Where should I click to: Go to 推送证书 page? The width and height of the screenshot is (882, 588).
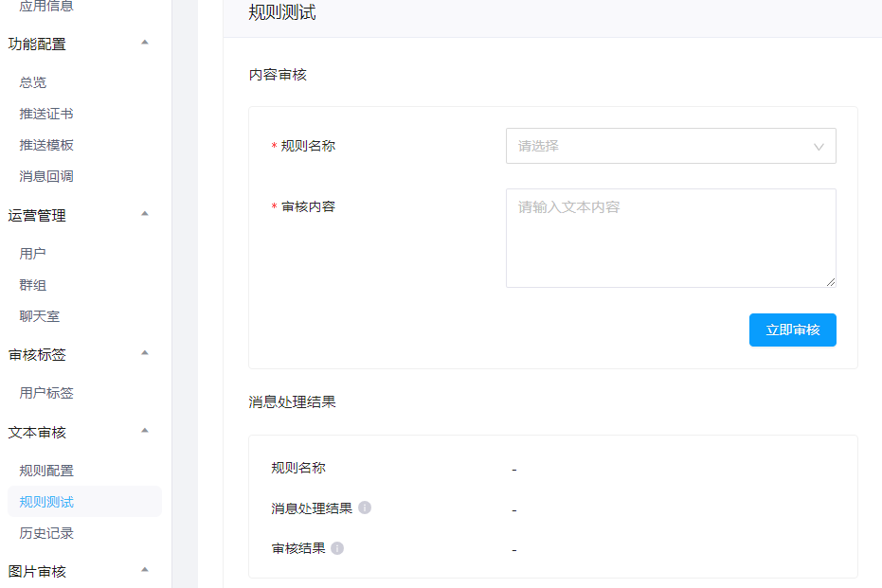46,114
